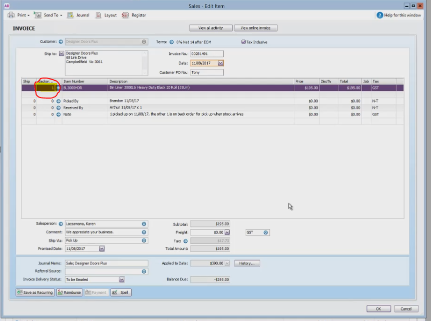Open the Promised Date dropdown arrow
Viewport: 431px width, 321px height.
tap(102, 248)
